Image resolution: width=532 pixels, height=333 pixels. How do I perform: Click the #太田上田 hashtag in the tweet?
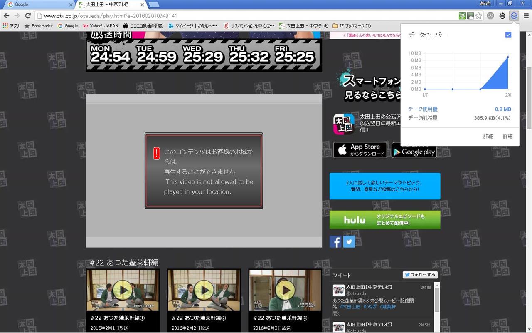350,307
